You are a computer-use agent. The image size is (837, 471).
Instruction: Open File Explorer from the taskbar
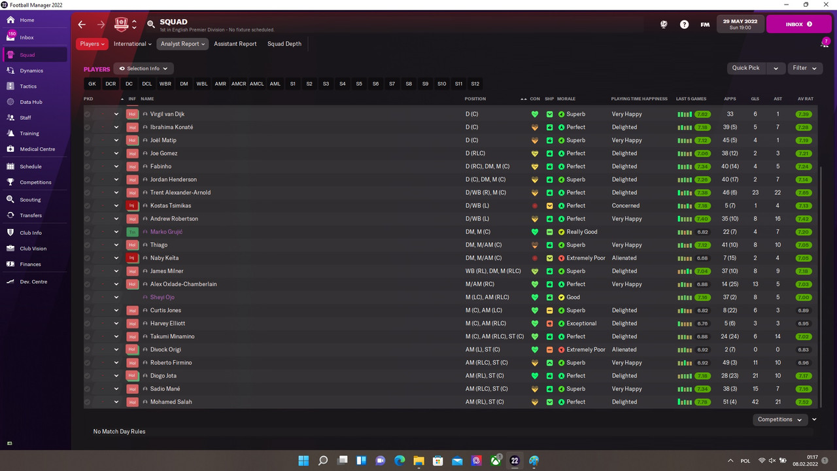tap(419, 461)
